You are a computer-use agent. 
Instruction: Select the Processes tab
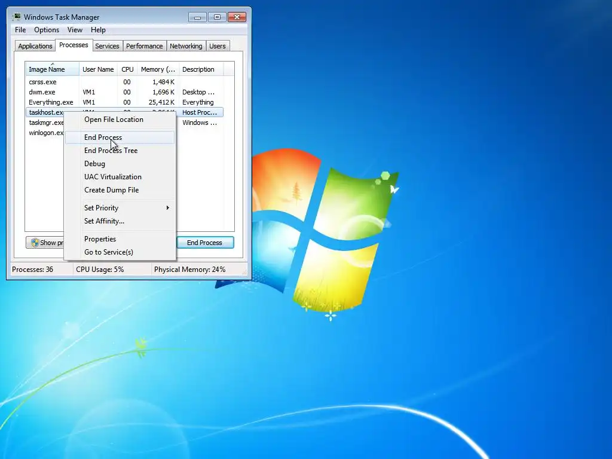click(x=74, y=45)
